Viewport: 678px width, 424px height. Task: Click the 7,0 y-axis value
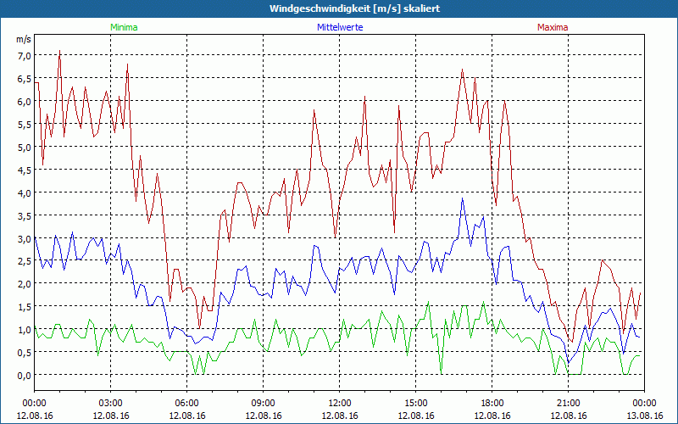tap(24, 56)
